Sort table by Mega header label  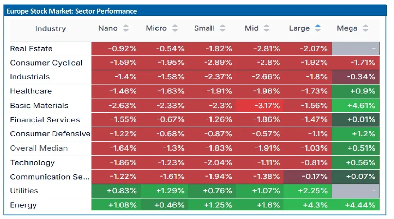click(x=347, y=28)
